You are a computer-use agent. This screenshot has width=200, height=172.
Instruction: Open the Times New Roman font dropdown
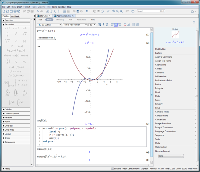[x=75, y=25]
